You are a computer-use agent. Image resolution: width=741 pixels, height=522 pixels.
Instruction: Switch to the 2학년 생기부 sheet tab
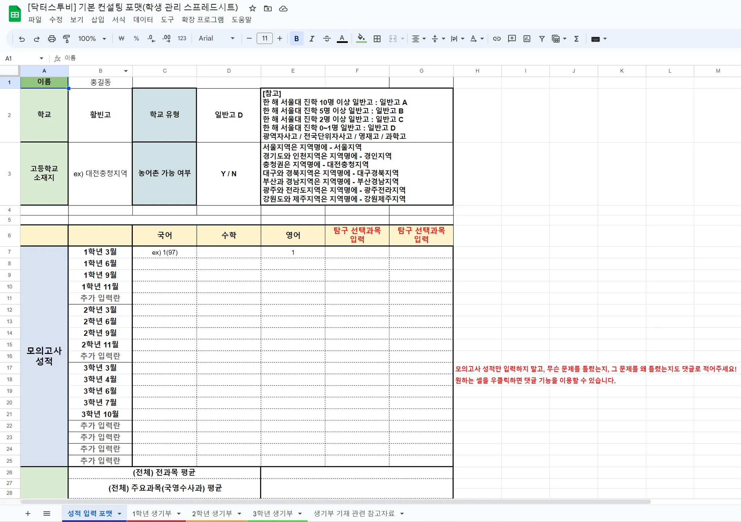point(212,513)
